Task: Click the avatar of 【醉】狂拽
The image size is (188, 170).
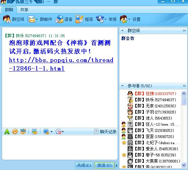Action: (x=130, y=94)
